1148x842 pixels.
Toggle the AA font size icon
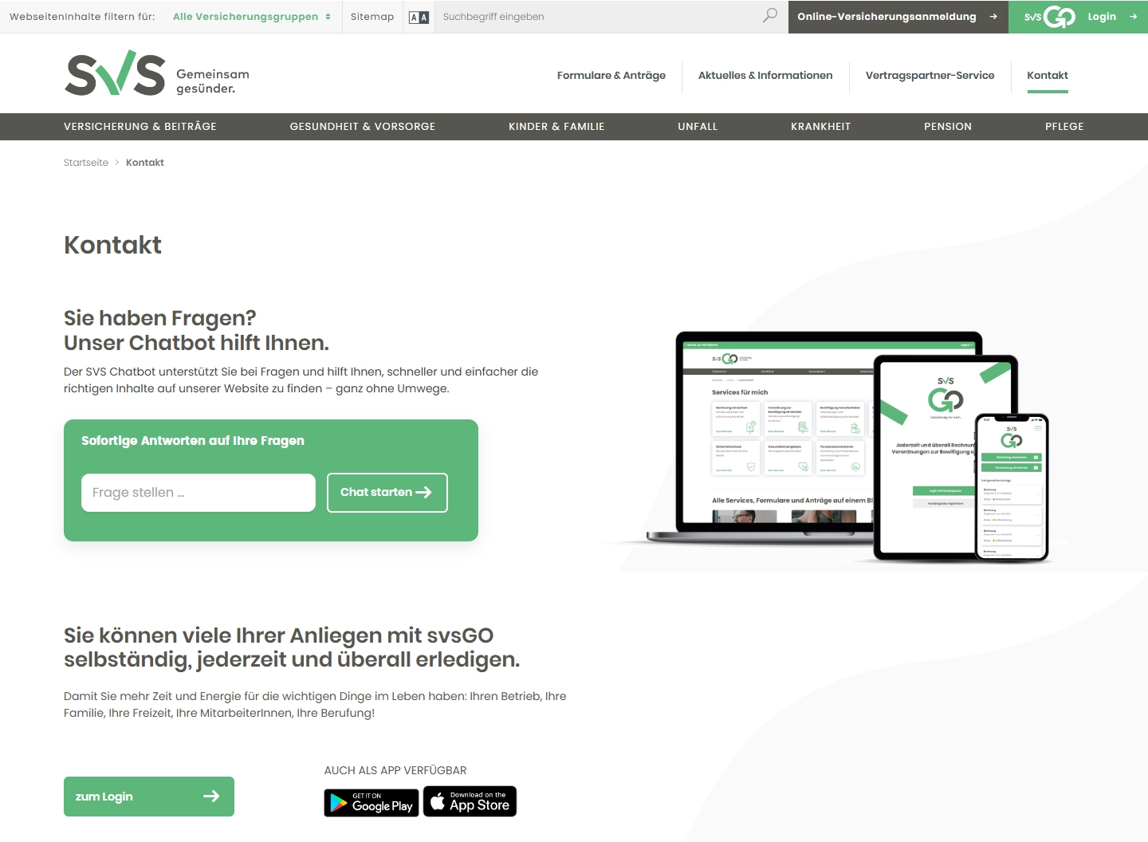click(x=419, y=17)
